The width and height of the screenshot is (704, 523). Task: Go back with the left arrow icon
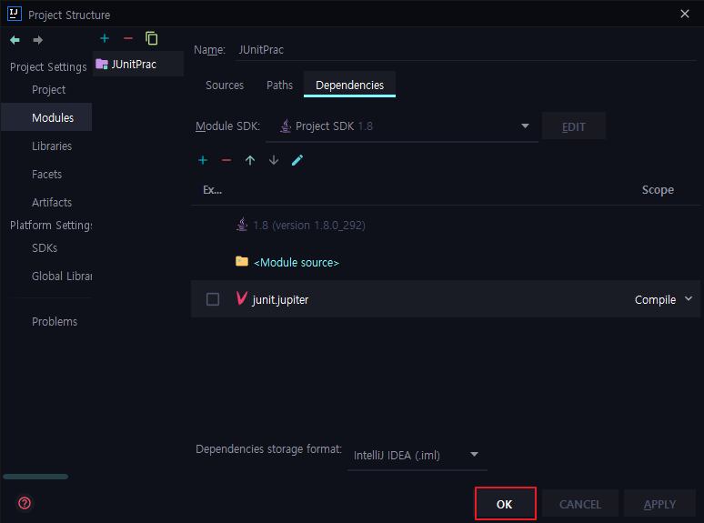[x=15, y=40]
